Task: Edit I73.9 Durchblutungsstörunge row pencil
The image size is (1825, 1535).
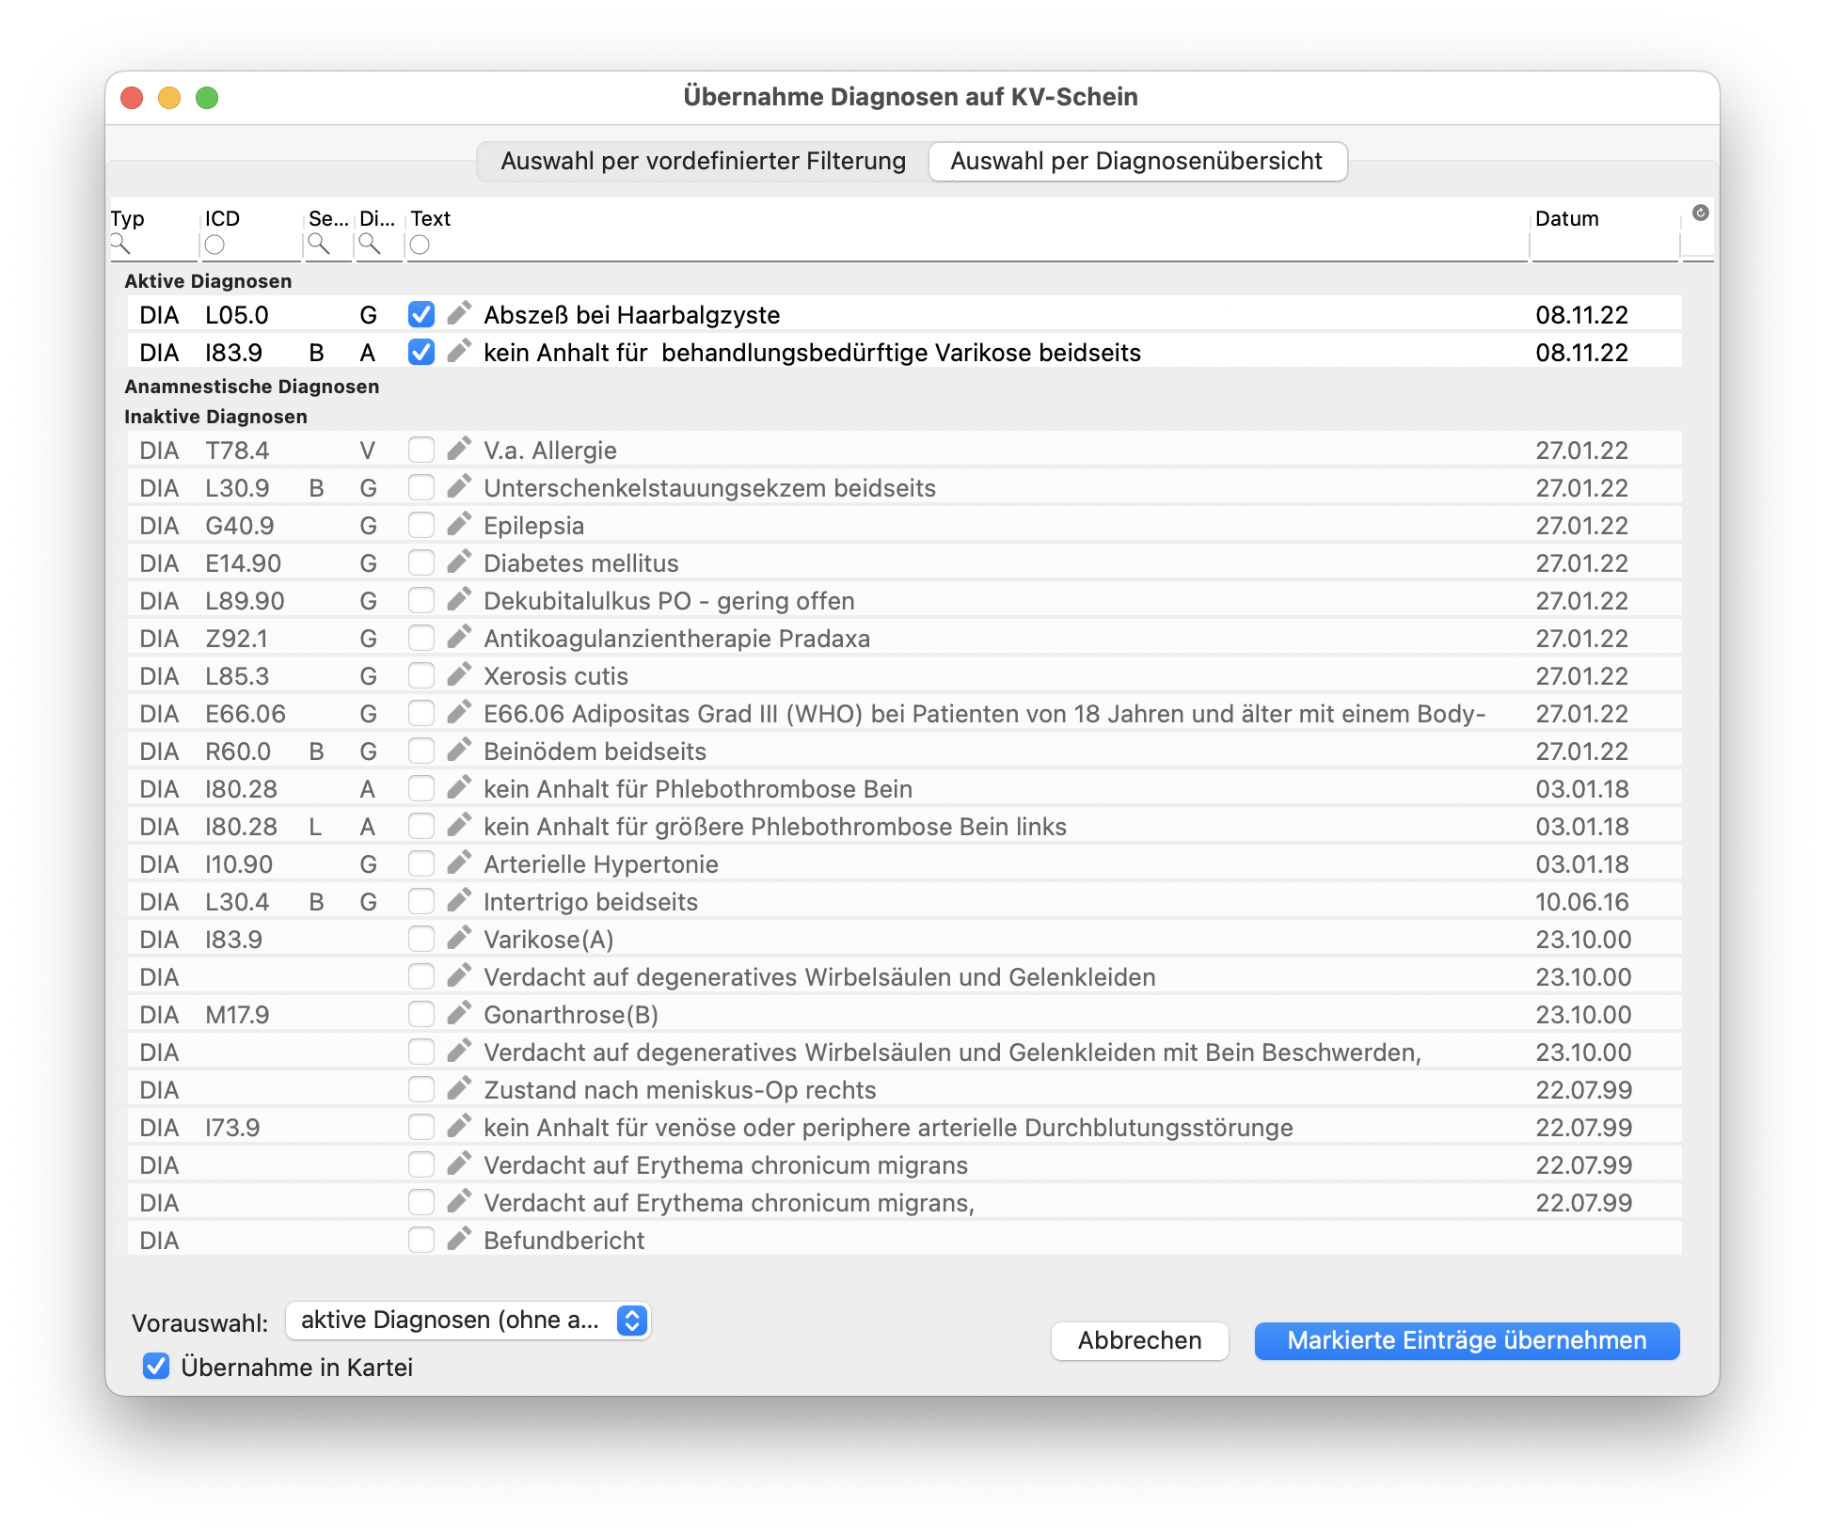Action: [458, 1126]
